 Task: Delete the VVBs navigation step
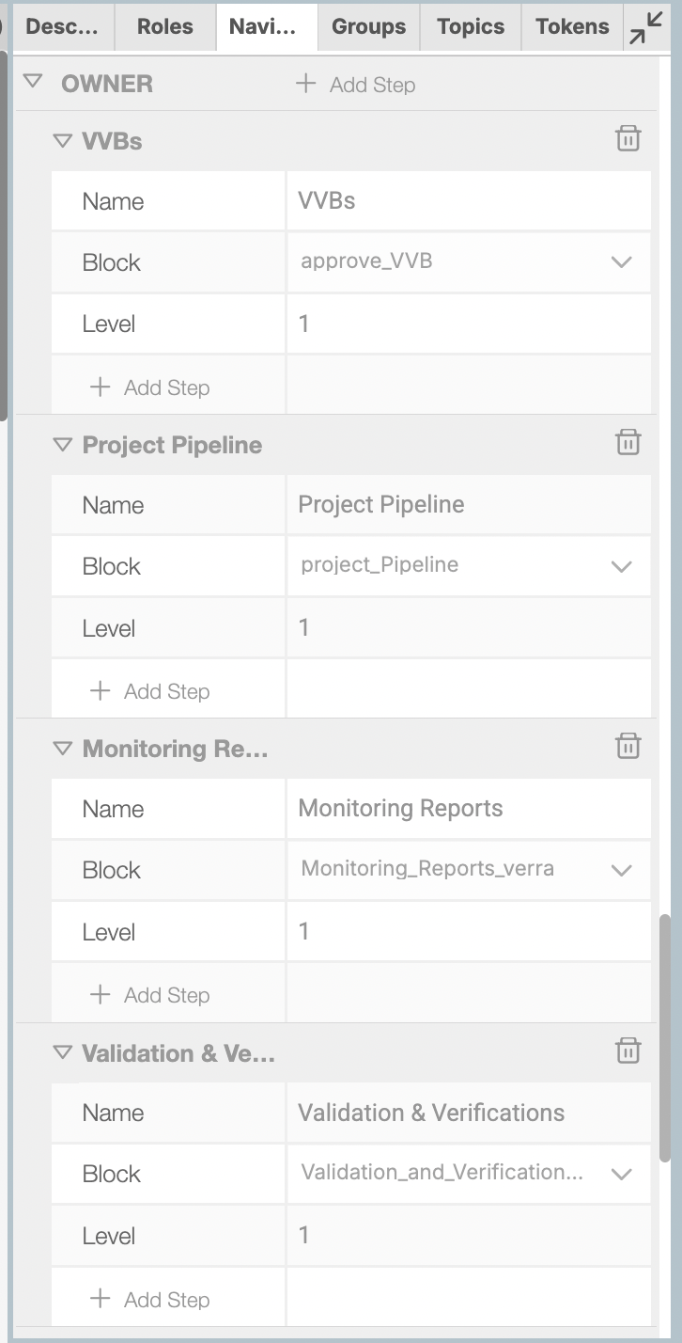(x=628, y=139)
